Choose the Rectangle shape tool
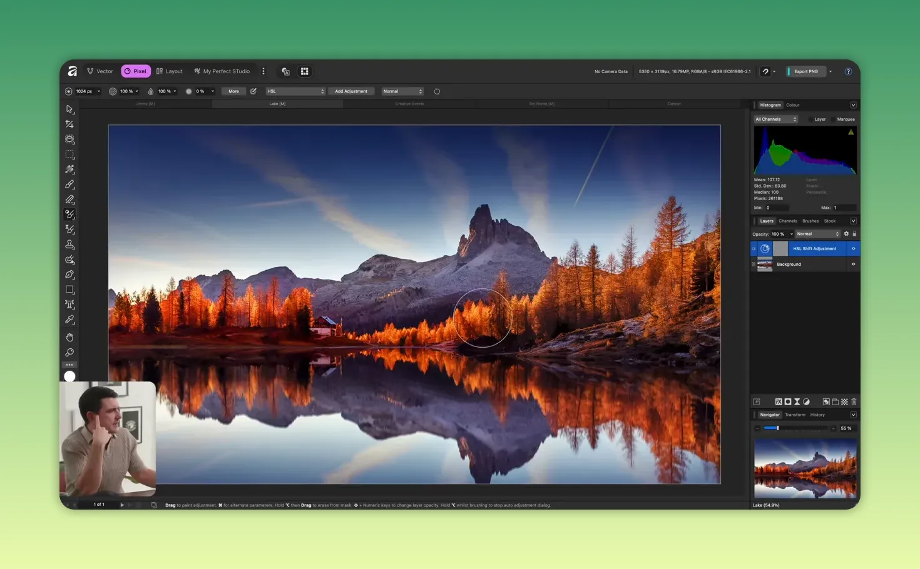920x569 pixels. pos(69,289)
